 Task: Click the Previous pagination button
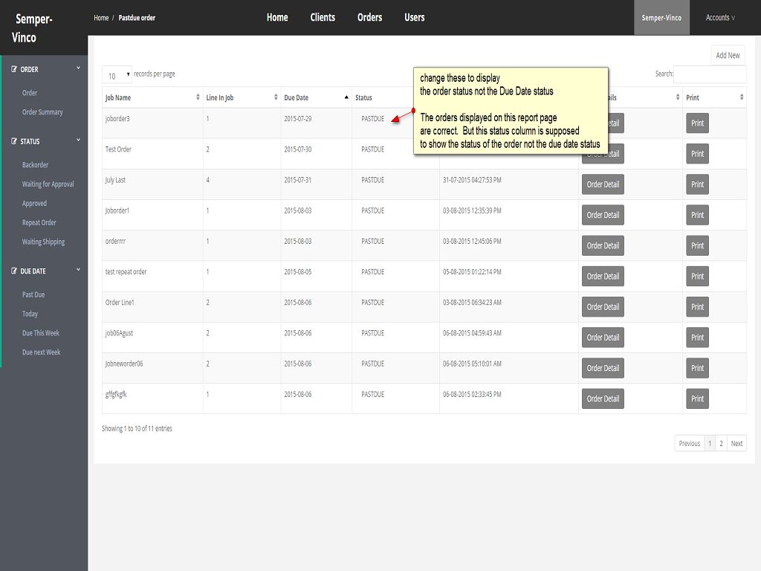tap(689, 443)
